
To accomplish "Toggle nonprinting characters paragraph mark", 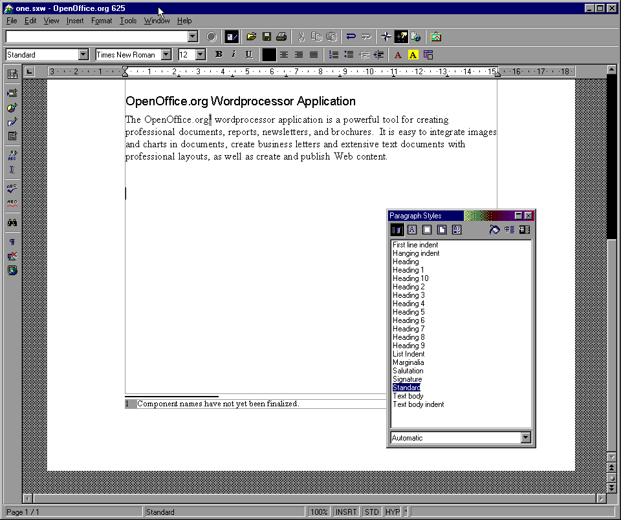I will 12,242.
